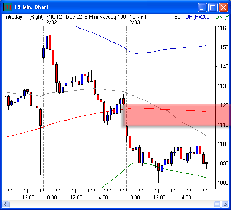The width and height of the screenshot is (231, 210).
Task: Minimize the 15 Min. Chart window
Action: pyautogui.click(x=202, y=7)
